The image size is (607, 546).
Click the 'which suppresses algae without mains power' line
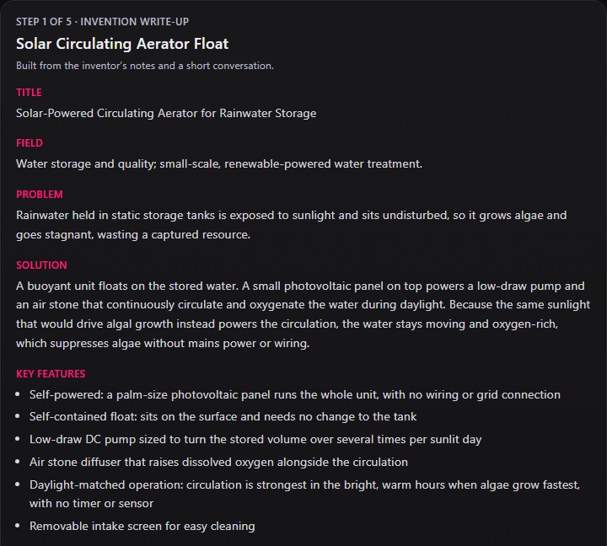tap(163, 344)
